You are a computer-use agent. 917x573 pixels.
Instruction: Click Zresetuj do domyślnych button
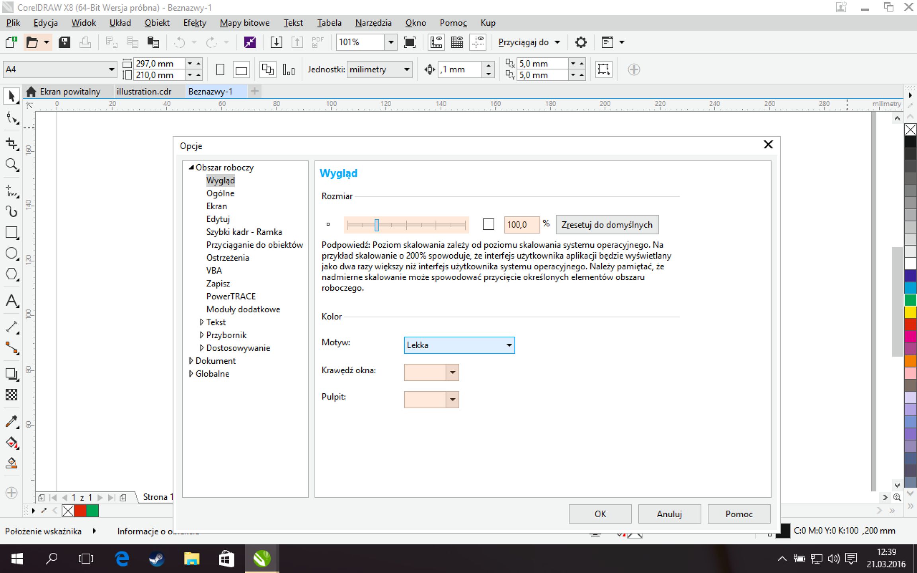[x=607, y=225]
